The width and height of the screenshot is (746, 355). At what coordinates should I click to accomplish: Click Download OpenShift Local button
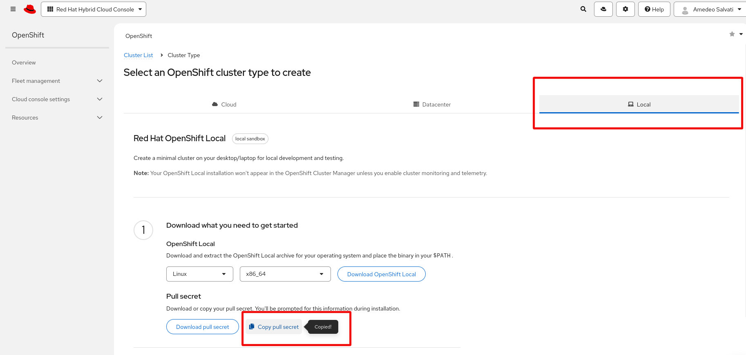pyautogui.click(x=382, y=274)
